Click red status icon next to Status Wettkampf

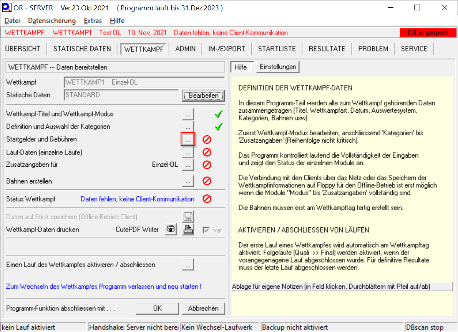pos(207,199)
